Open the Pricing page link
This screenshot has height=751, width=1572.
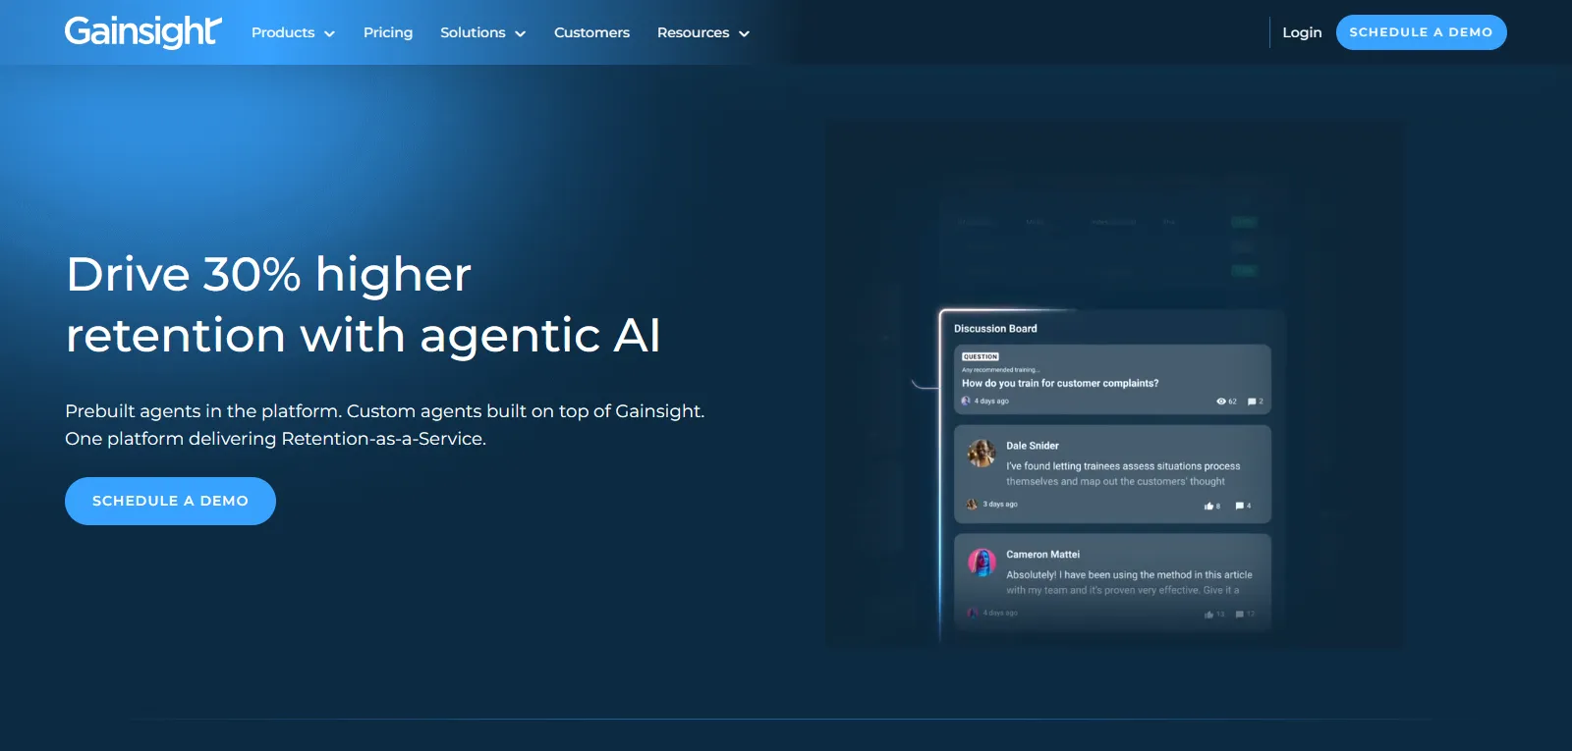tap(388, 32)
